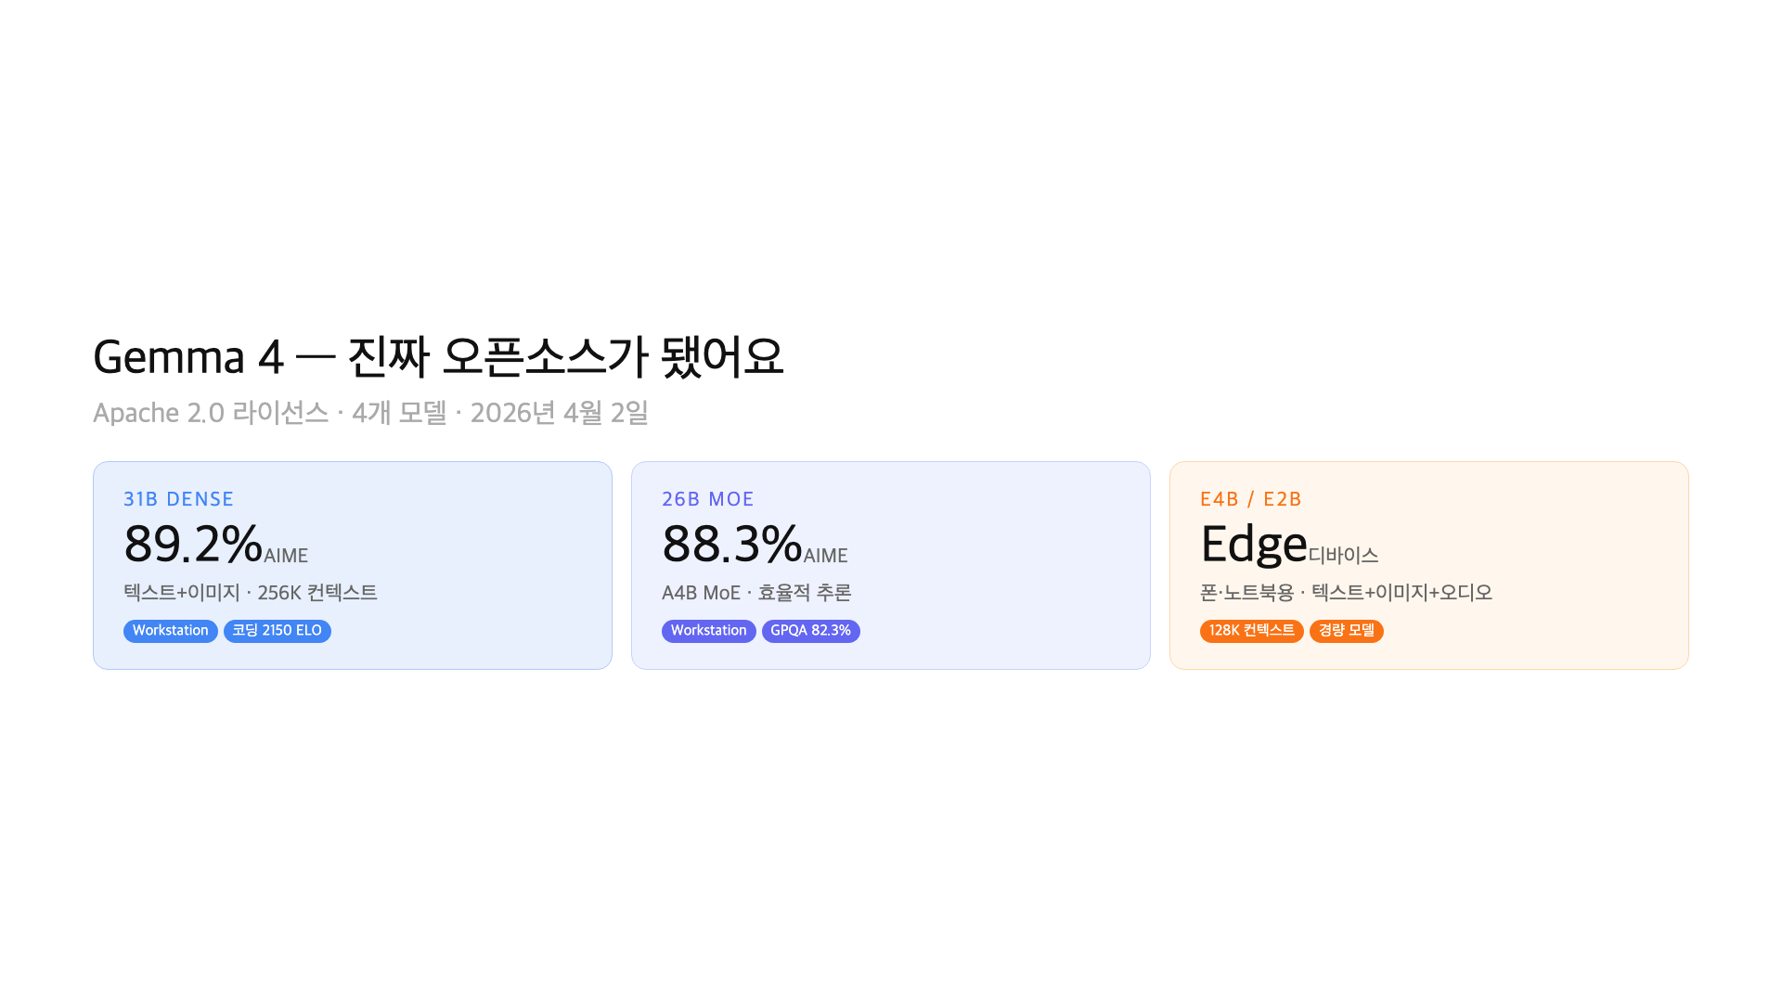Click the orange "128K 컨텍스트" badge
The height and width of the screenshot is (1002, 1782).
click(x=1251, y=631)
